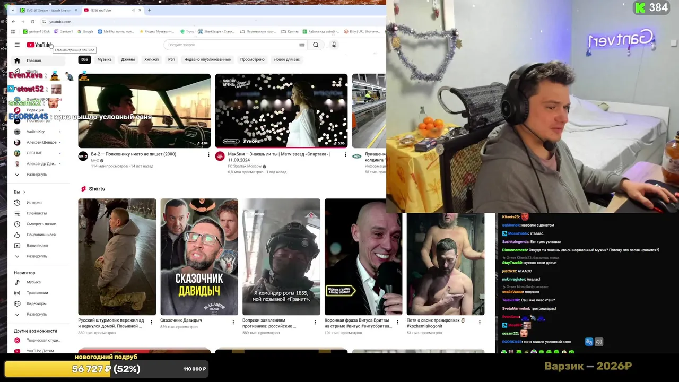Open the Google bookmark

pos(85,31)
